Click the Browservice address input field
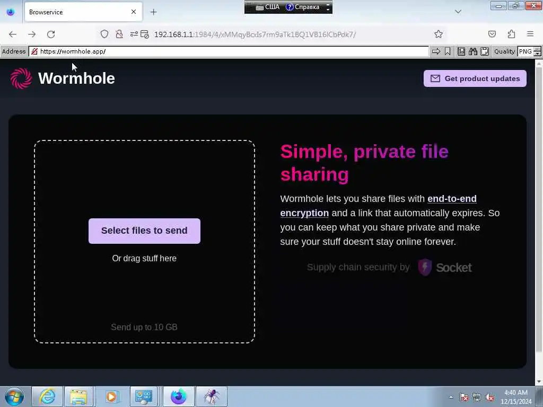This screenshot has height=407, width=543. tap(229, 51)
